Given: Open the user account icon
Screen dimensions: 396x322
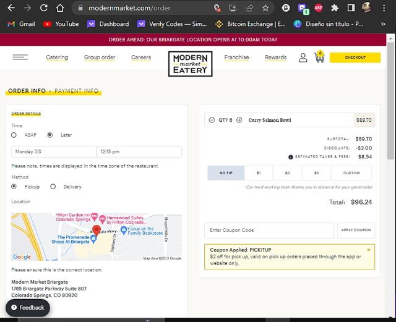Looking at the screenshot, I should [x=303, y=58].
